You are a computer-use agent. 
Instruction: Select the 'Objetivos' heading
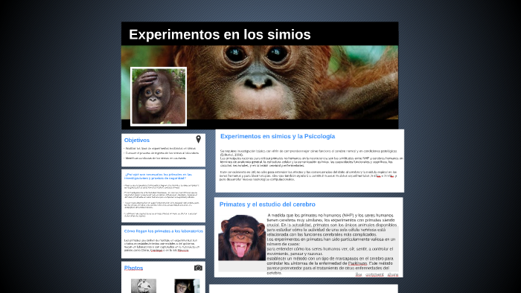137,140
